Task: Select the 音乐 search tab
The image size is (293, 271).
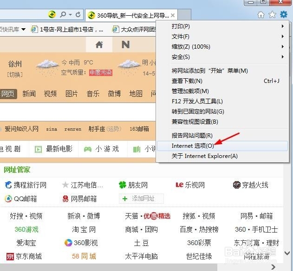Action: [x=93, y=94]
